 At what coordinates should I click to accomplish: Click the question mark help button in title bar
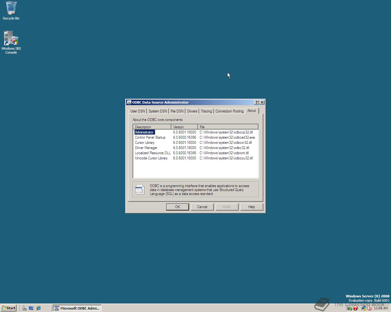click(x=257, y=102)
